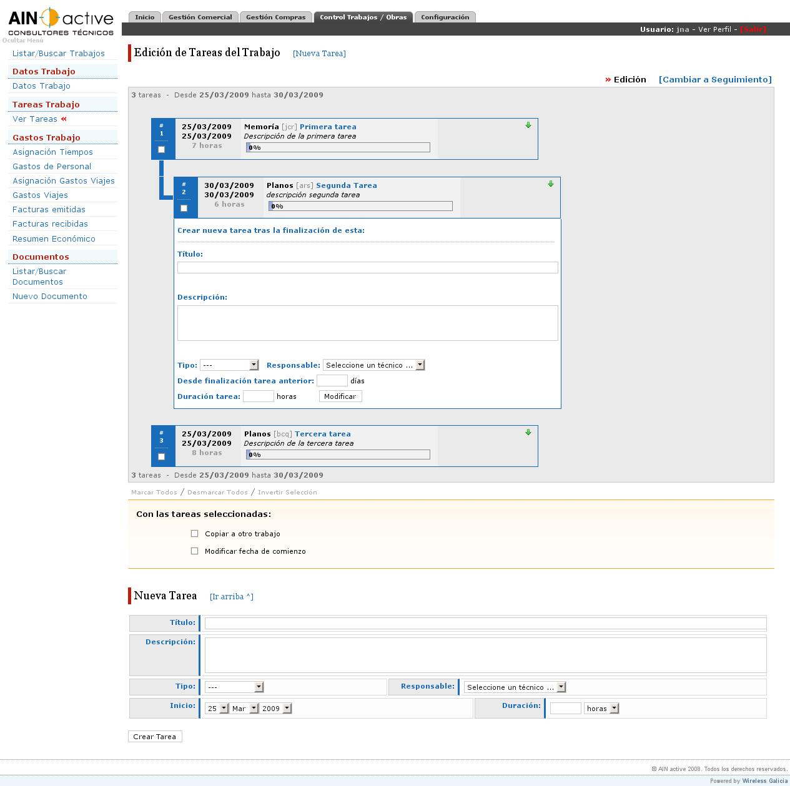
Task: Open the Configuración tab
Action: click(x=445, y=17)
